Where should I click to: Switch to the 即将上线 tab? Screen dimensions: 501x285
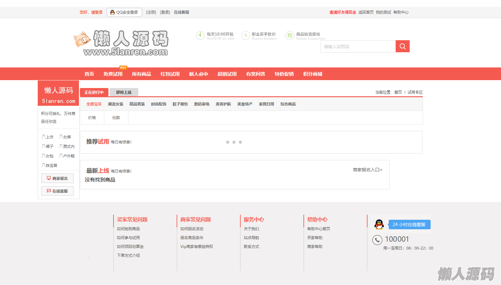pyautogui.click(x=124, y=92)
